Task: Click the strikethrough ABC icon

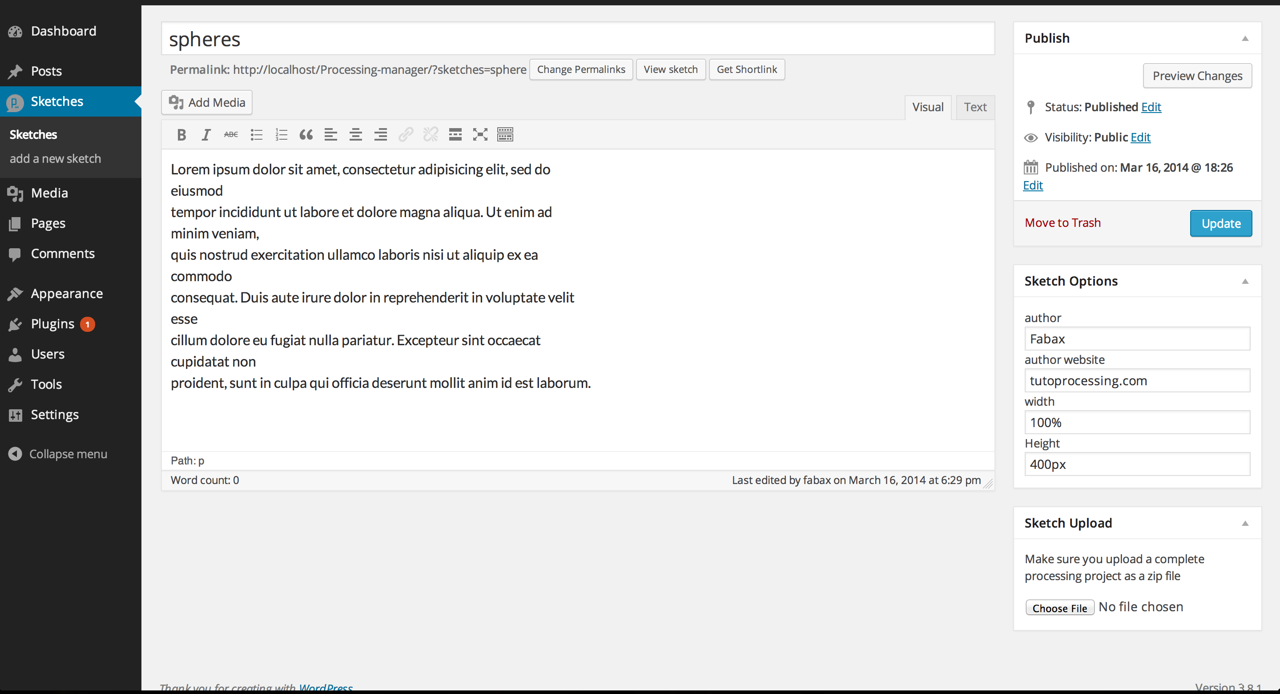Action: [231, 135]
